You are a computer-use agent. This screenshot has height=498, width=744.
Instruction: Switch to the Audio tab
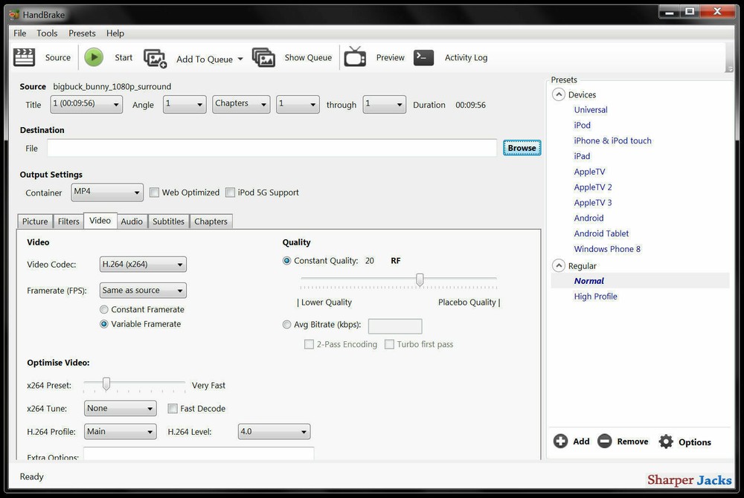[x=132, y=221]
